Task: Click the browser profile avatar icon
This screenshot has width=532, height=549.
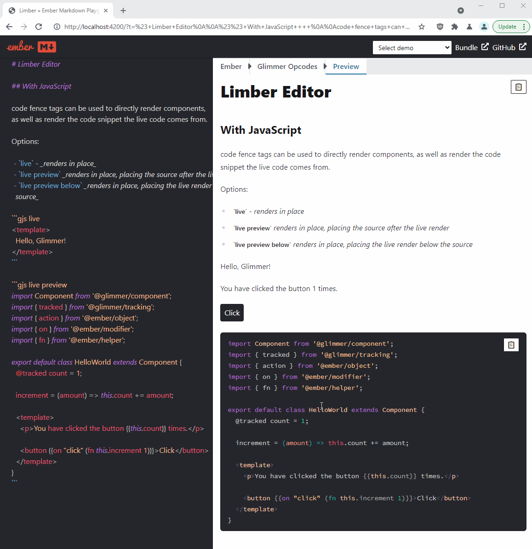Action: [x=484, y=27]
